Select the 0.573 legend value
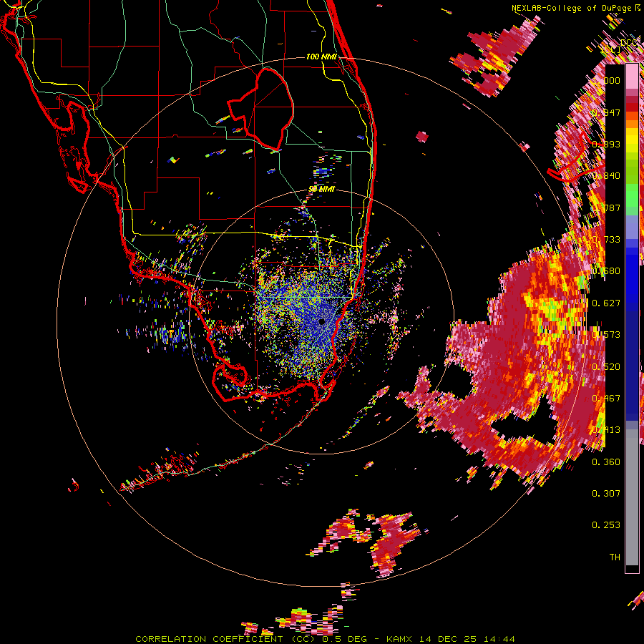The width and height of the screenshot is (644, 644). (606, 335)
